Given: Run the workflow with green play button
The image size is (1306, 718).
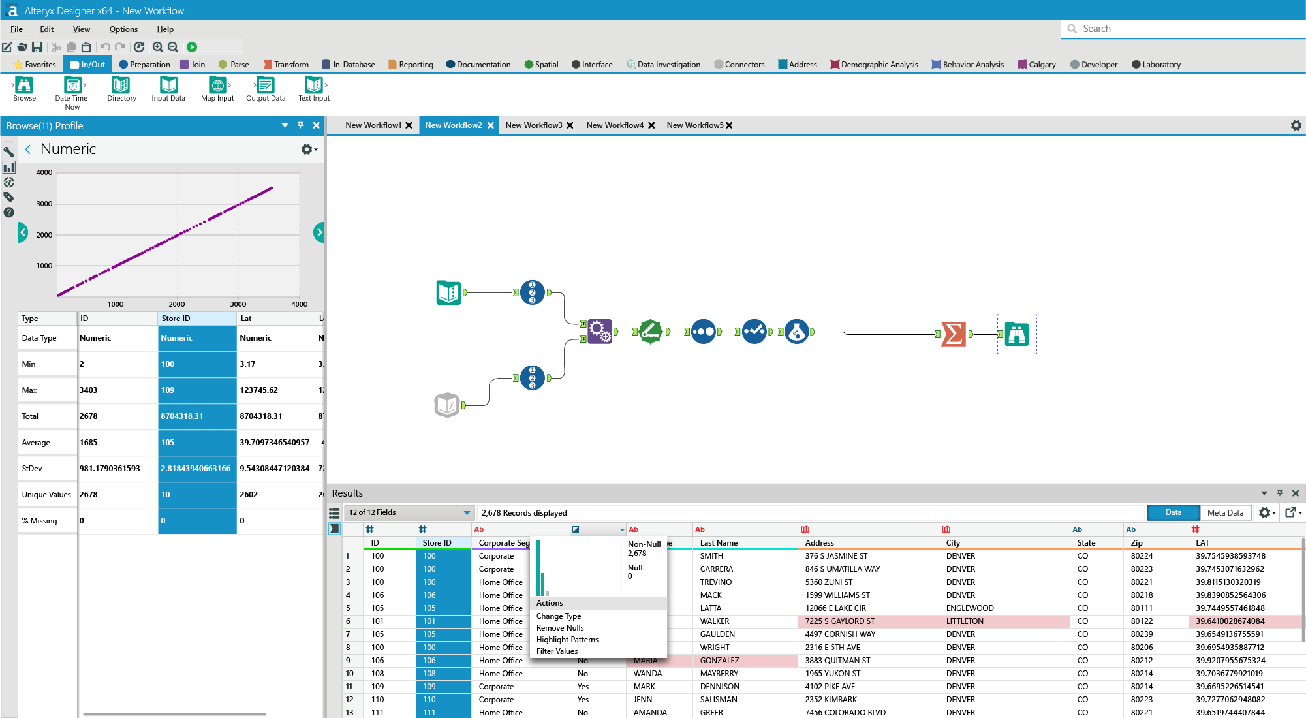Looking at the screenshot, I should click(192, 47).
